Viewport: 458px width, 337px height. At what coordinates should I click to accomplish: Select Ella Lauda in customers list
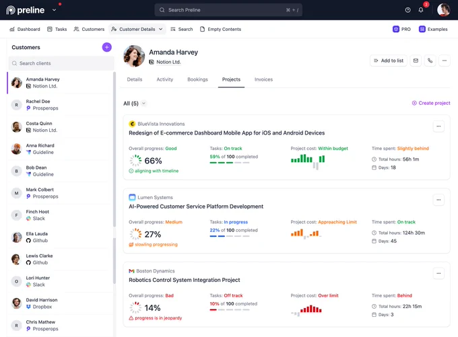pos(60,237)
